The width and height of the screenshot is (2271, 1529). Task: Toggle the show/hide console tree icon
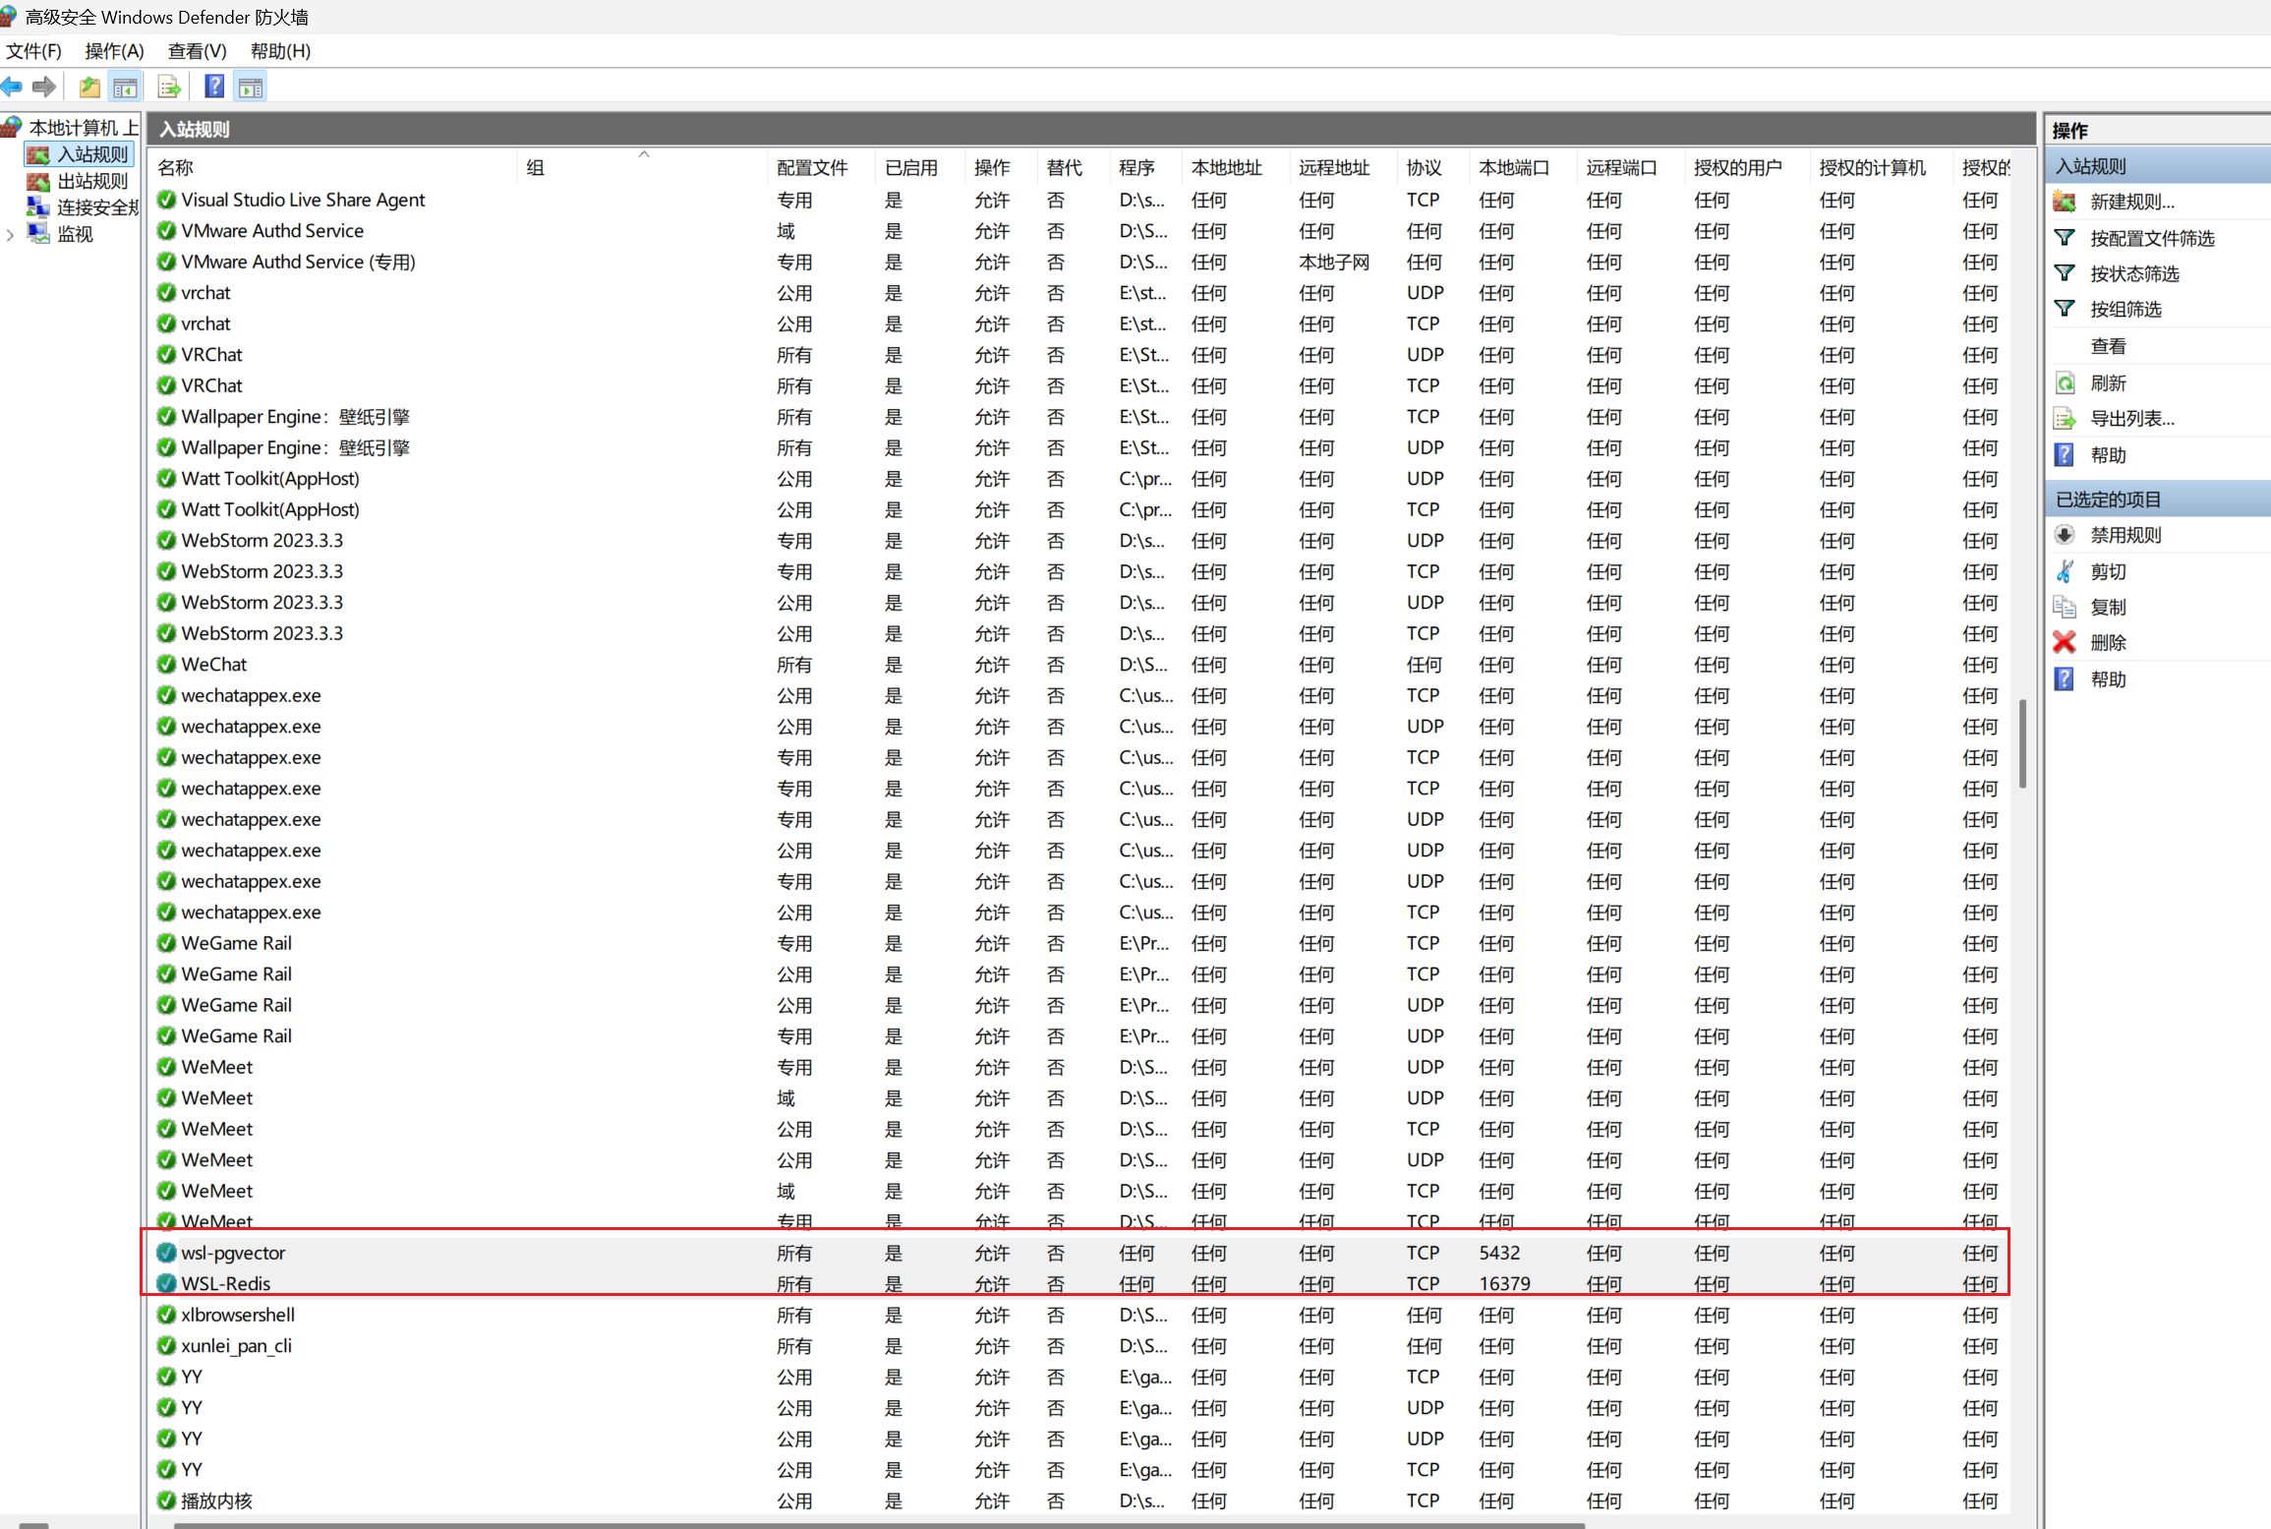[126, 88]
